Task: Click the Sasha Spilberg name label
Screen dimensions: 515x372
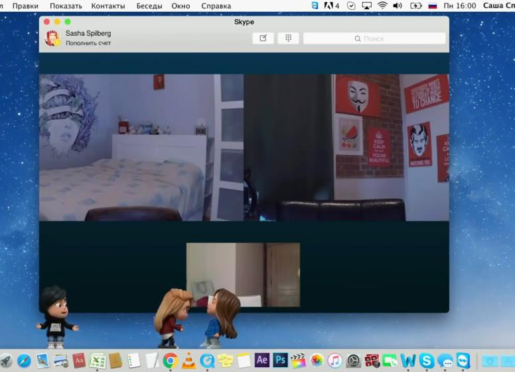Action: click(88, 33)
